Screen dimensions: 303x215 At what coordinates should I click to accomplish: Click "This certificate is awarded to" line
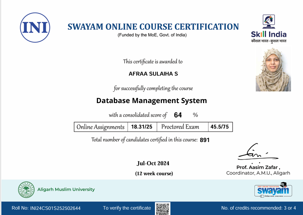click(153, 62)
